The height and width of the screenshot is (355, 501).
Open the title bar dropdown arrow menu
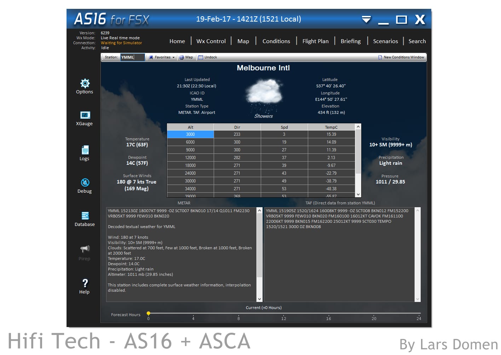pyautogui.click(x=366, y=19)
